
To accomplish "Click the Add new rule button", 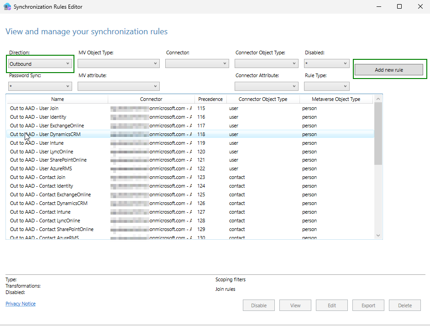I will (x=389, y=70).
